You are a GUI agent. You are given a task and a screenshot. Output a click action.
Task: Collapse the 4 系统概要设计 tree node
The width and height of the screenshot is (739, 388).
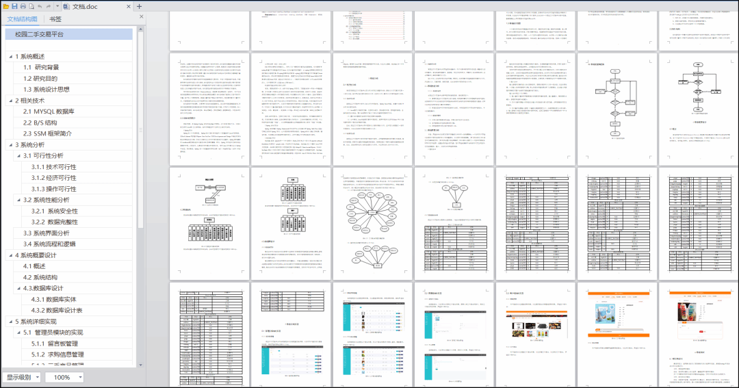coord(9,255)
